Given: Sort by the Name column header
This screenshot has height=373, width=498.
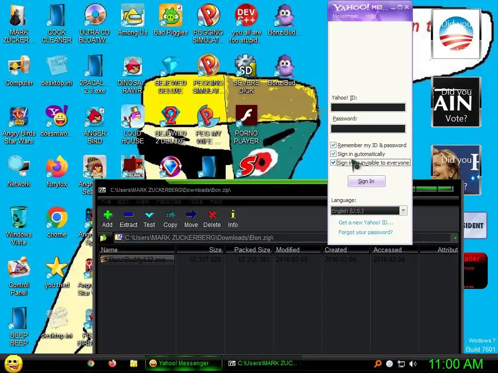Looking at the screenshot, I should (137, 250).
